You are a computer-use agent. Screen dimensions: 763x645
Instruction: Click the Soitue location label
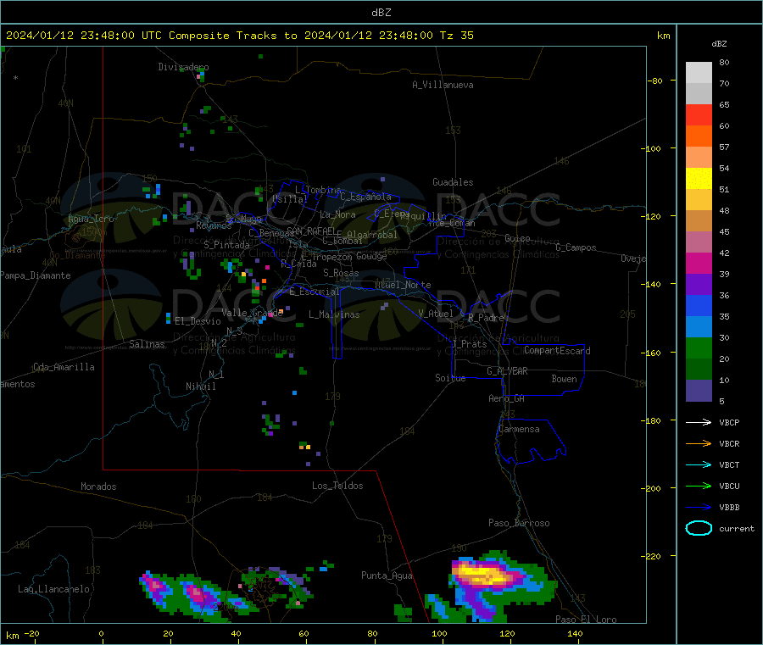pyautogui.click(x=450, y=378)
